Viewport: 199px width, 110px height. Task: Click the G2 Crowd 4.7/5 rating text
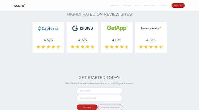[x=83, y=40]
